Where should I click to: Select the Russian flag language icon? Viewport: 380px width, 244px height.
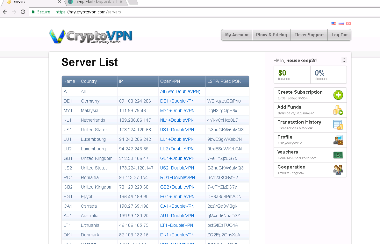pos(341,23)
